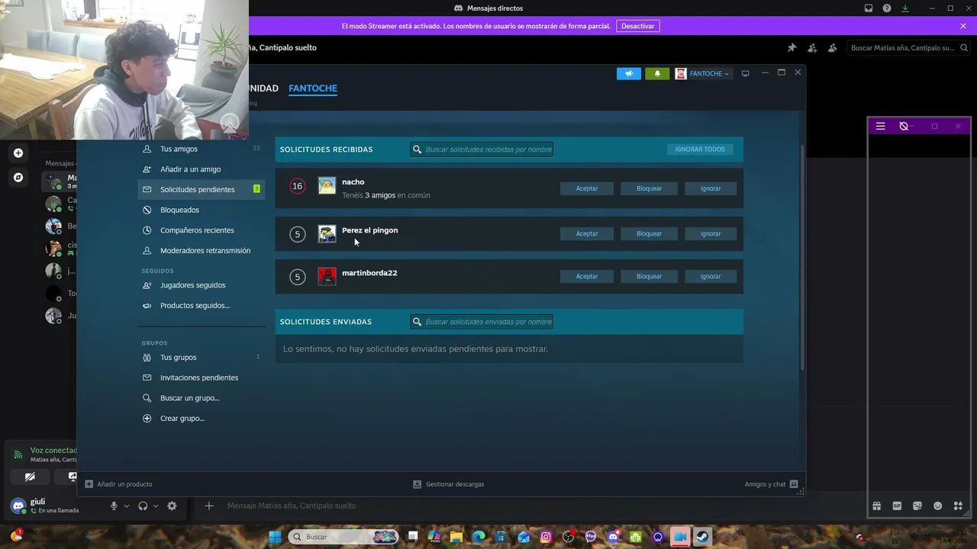Block martinborda22
The height and width of the screenshot is (549, 977).
coord(649,277)
